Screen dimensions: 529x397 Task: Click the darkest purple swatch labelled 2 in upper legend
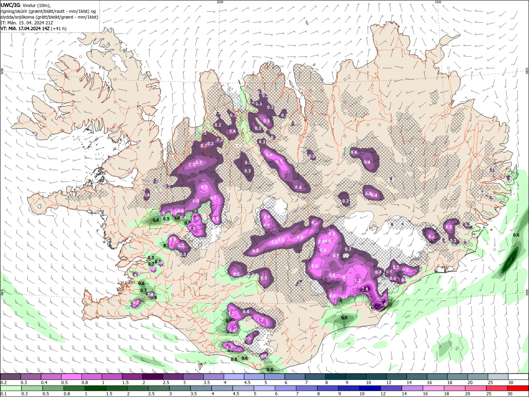tap(153, 377)
